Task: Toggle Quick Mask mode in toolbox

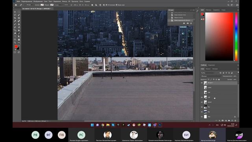Action: coord(15,52)
